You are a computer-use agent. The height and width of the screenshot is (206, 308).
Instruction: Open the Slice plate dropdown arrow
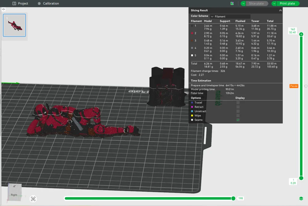coord(243,3)
